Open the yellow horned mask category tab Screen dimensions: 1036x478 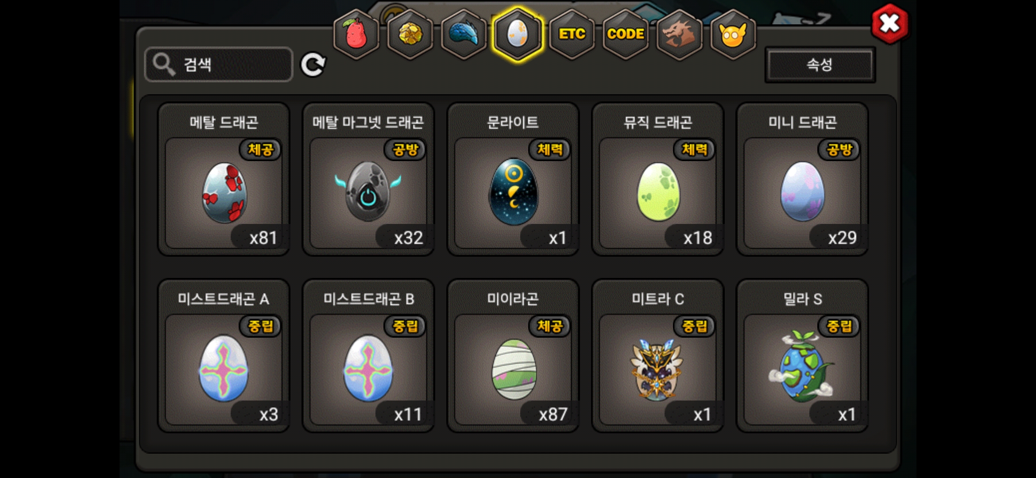[733, 34]
